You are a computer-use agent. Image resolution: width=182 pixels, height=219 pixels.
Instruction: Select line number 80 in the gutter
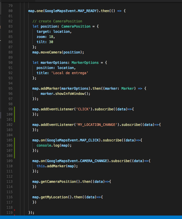10,11
